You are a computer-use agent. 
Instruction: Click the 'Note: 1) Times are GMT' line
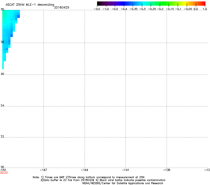89,177
